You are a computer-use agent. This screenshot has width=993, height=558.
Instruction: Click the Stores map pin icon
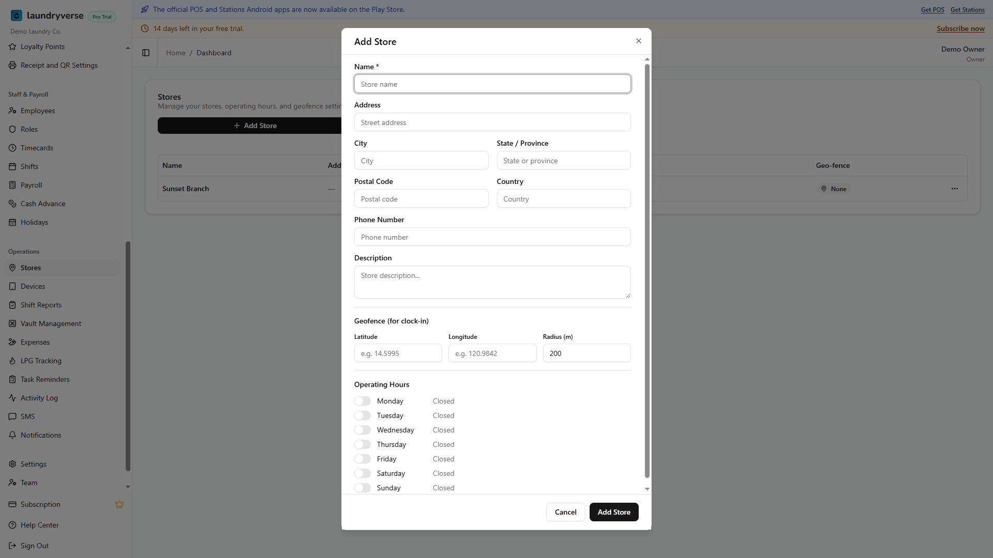click(12, 268)
